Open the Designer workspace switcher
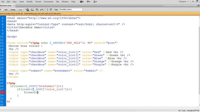 coord(184,2)
